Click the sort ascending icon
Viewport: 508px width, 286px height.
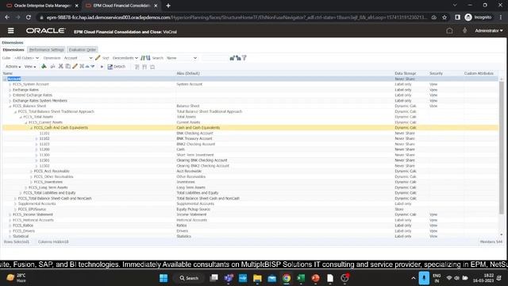coord(143,58)
